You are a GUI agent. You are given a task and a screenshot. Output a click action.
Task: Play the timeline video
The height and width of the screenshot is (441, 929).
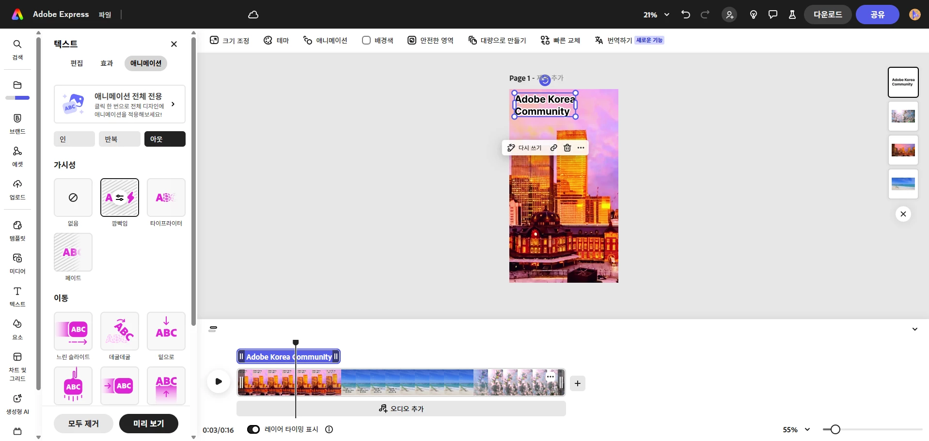pos(219,381)
